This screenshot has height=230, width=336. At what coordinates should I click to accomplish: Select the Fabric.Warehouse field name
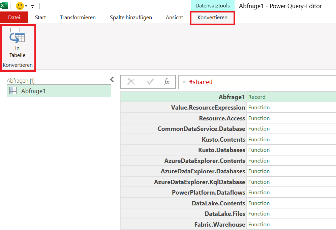pyautogui.click(x=184, y=224)
